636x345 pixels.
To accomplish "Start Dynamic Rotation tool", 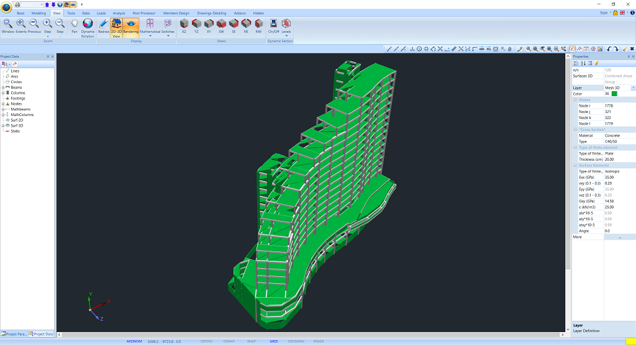I will (x=88, y=27).
